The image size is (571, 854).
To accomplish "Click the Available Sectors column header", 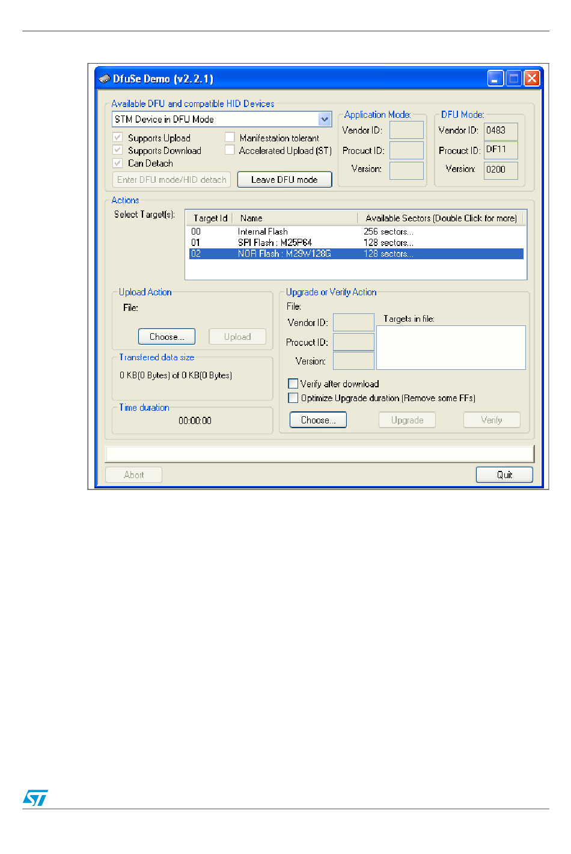I will (441, 218).
